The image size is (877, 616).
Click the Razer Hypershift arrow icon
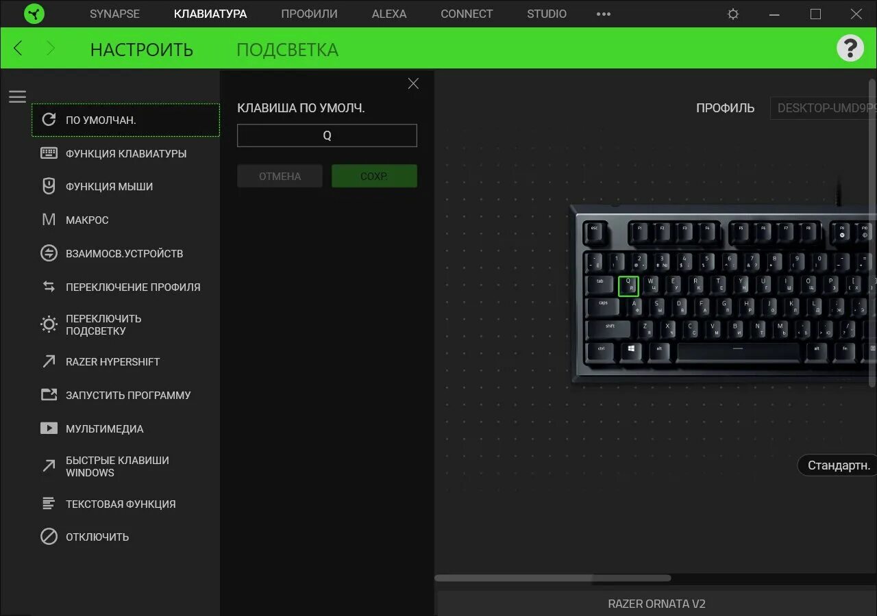[x=49, y=361]
